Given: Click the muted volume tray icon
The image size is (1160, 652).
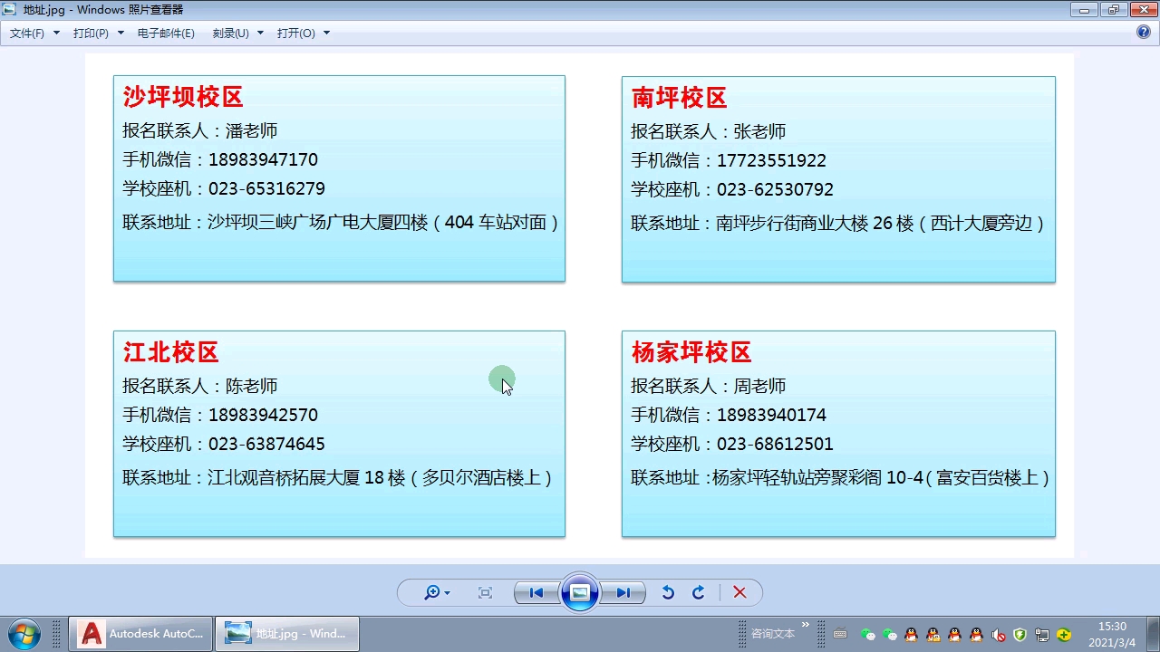Looking at the screenshot, I should click(x=999, y=635).
